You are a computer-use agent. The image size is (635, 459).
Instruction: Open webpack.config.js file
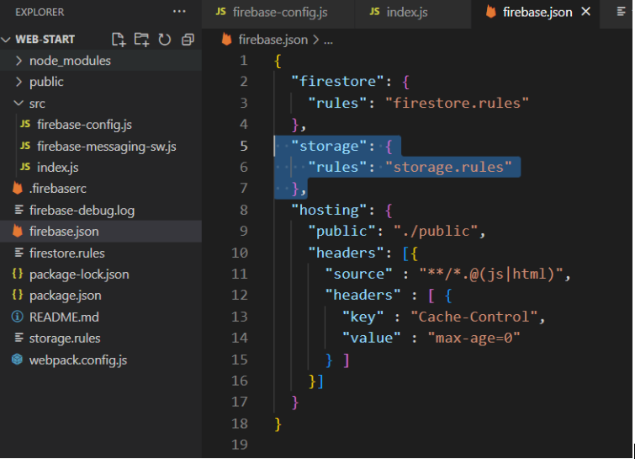(101, 360)
